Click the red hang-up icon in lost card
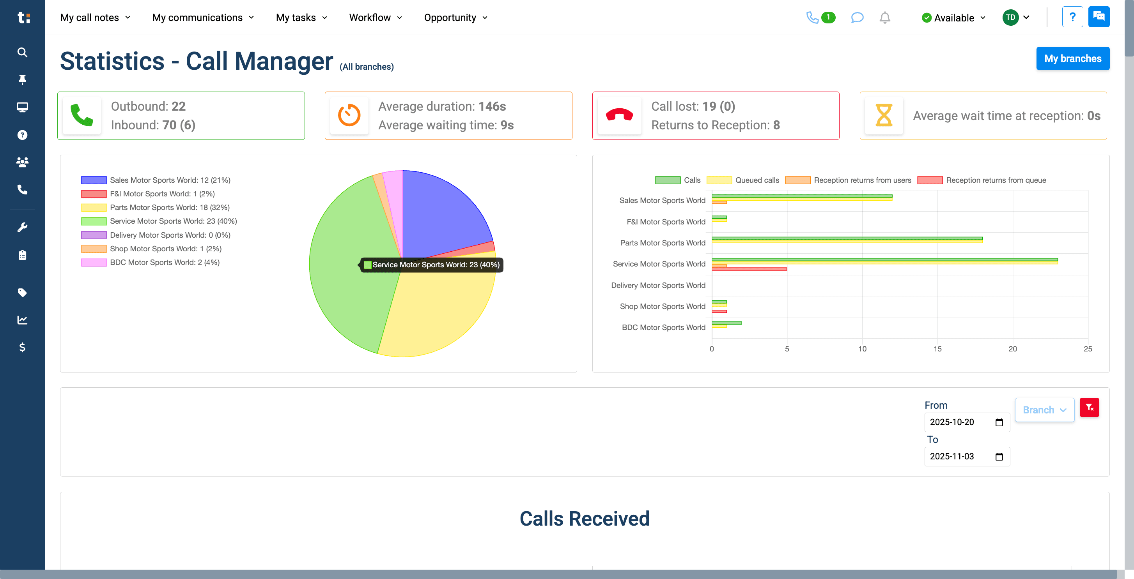Viewport: 1134px width, 579px height. [x=619, y=116]
